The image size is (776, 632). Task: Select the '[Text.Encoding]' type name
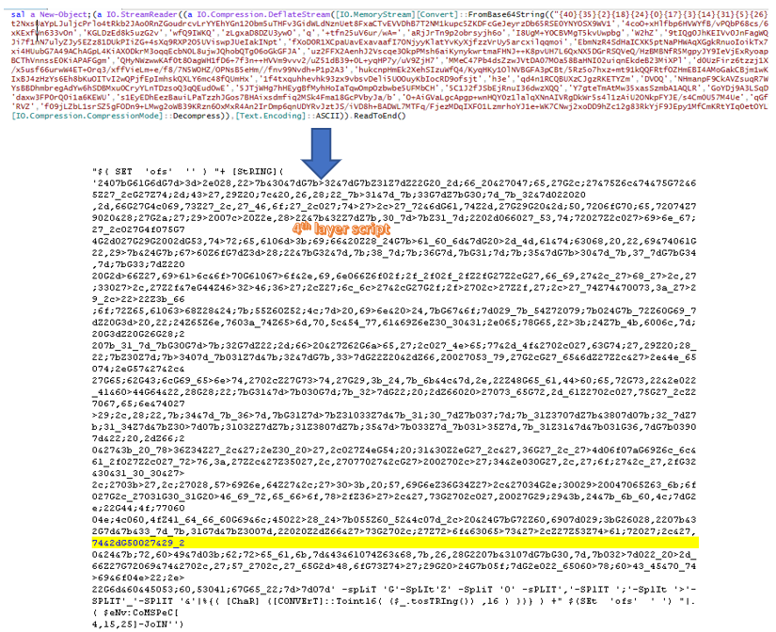click(270, 116)
